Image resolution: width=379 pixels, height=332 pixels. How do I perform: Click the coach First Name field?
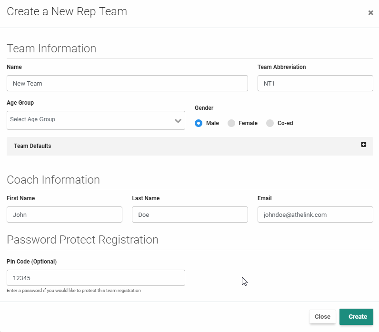tap(64, 215)
